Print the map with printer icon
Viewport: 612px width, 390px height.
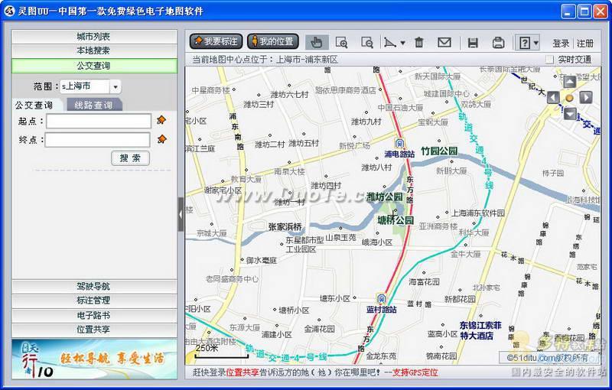point(498,43)
